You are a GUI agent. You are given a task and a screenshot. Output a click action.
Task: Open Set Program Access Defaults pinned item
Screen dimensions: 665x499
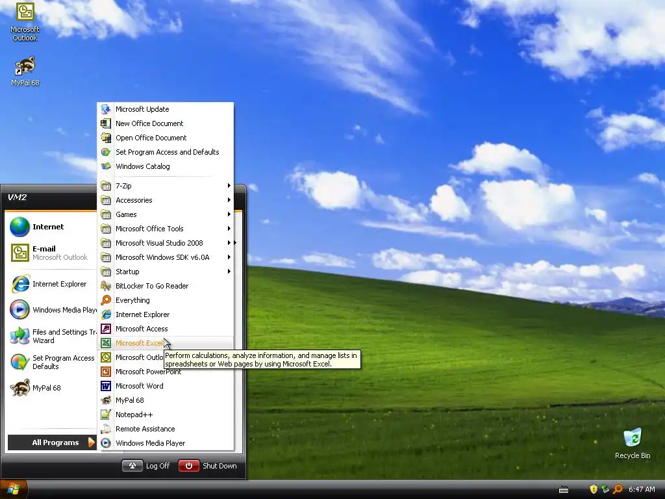(x=53, y=362)
